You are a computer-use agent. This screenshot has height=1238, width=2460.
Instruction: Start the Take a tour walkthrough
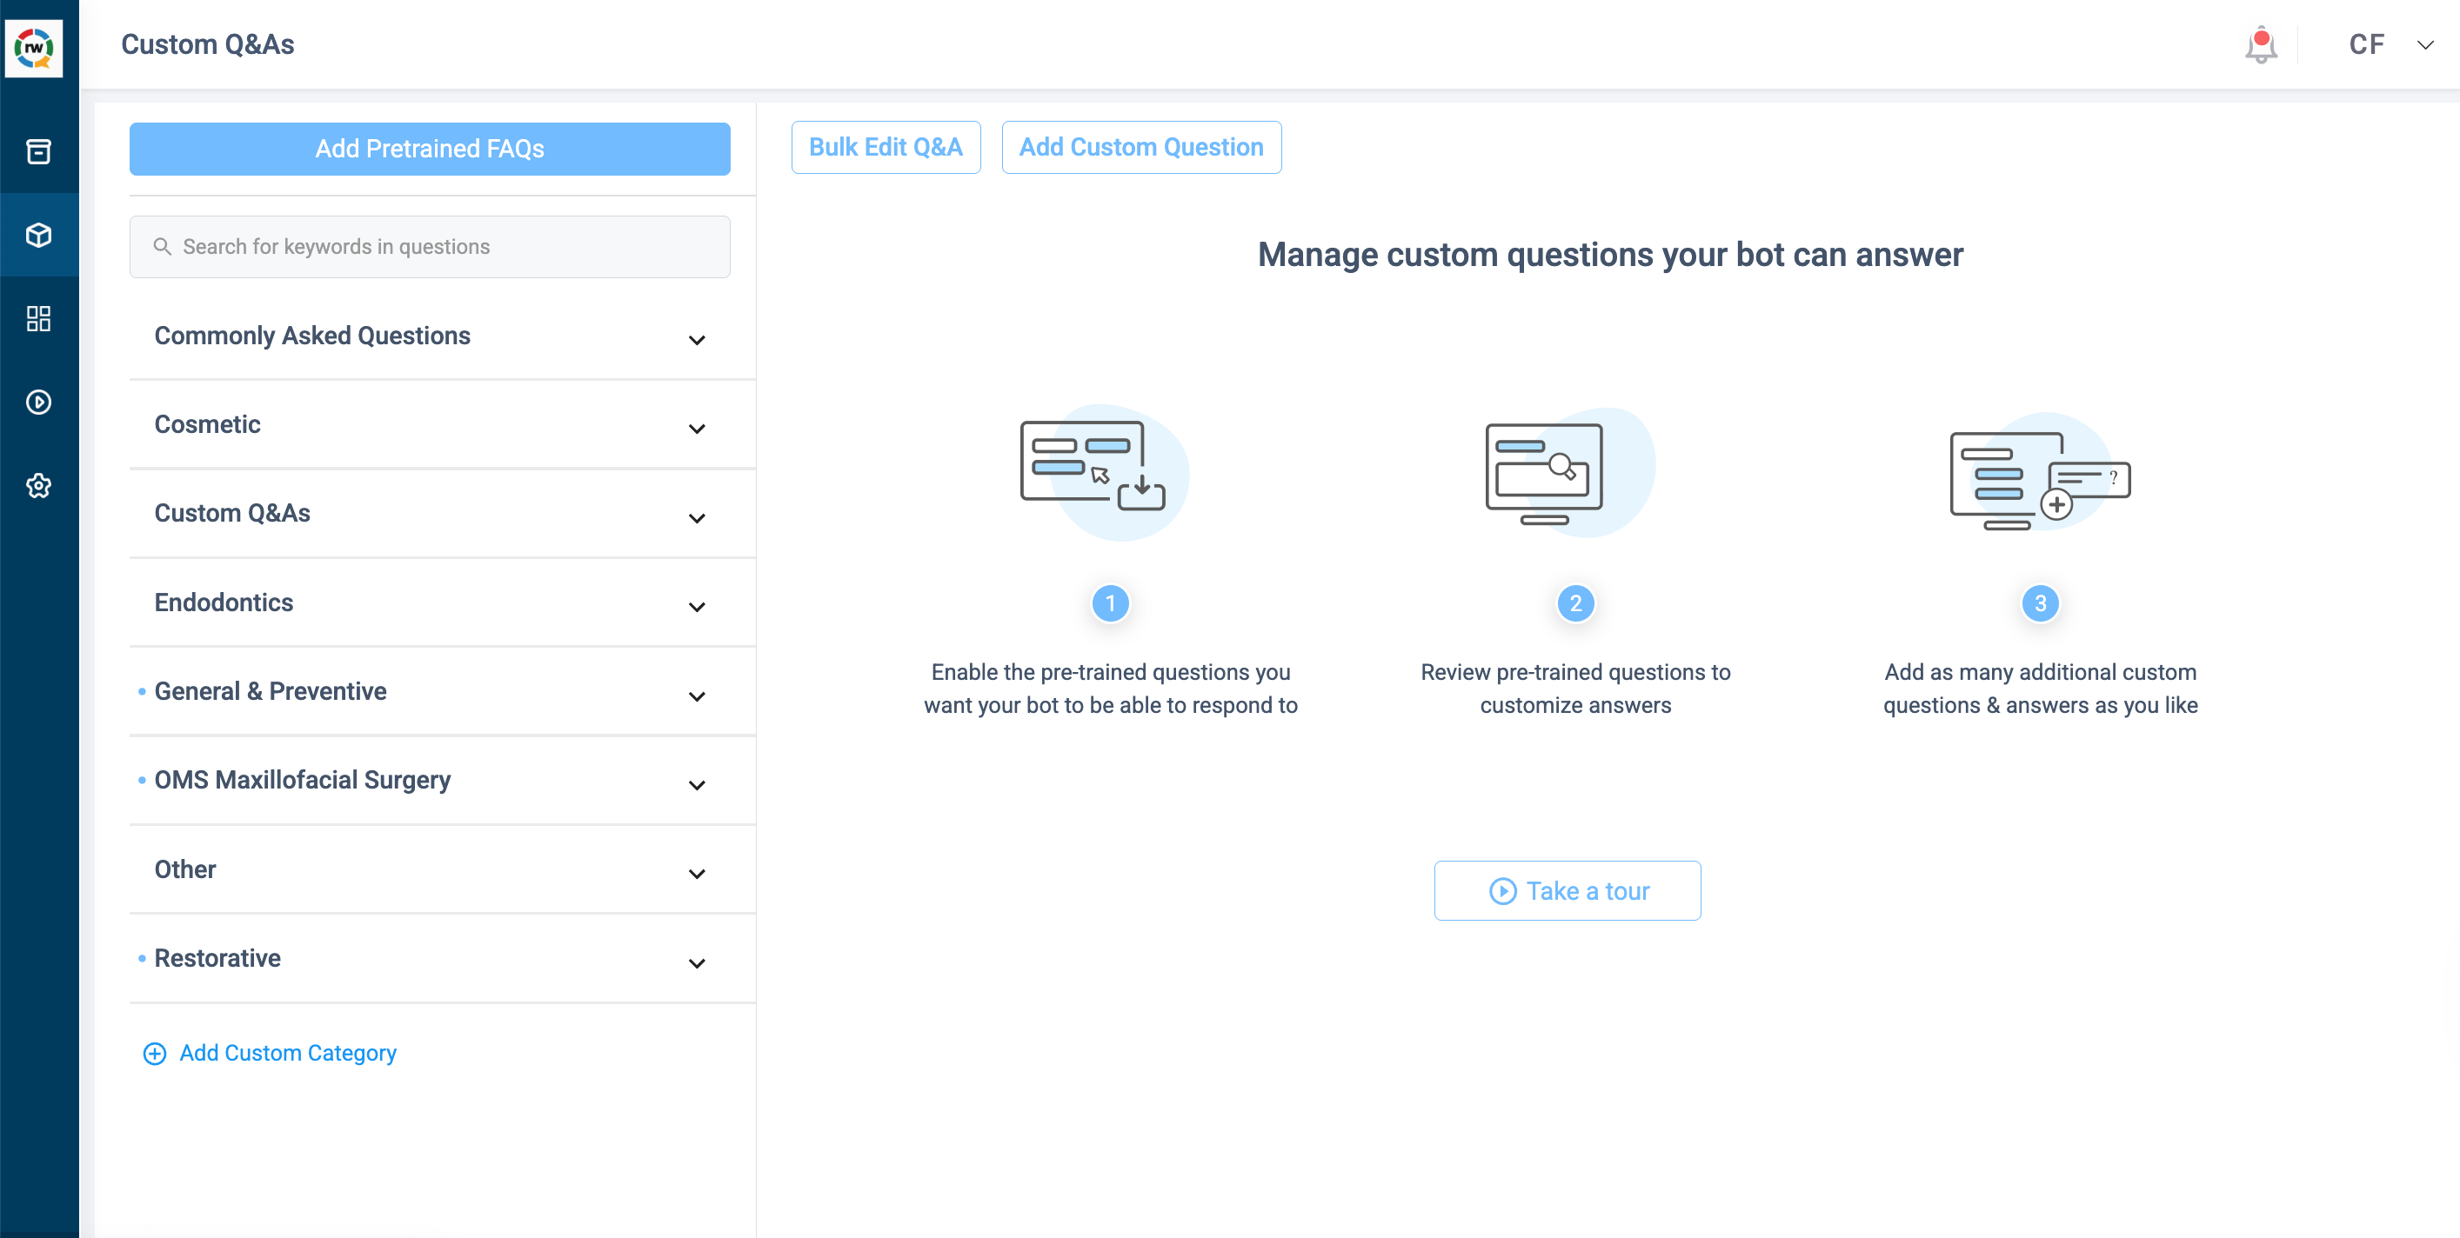tap(1568, 890)
